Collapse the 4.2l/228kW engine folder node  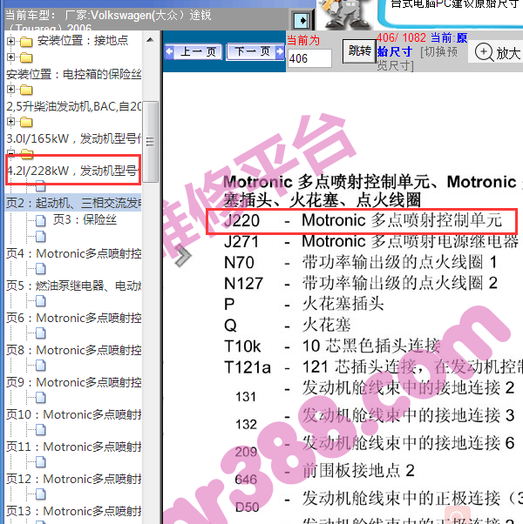10,153
